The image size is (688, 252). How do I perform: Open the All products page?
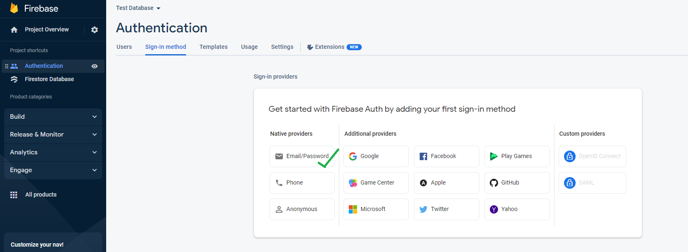pyautogui.click(x=41, y=194)
